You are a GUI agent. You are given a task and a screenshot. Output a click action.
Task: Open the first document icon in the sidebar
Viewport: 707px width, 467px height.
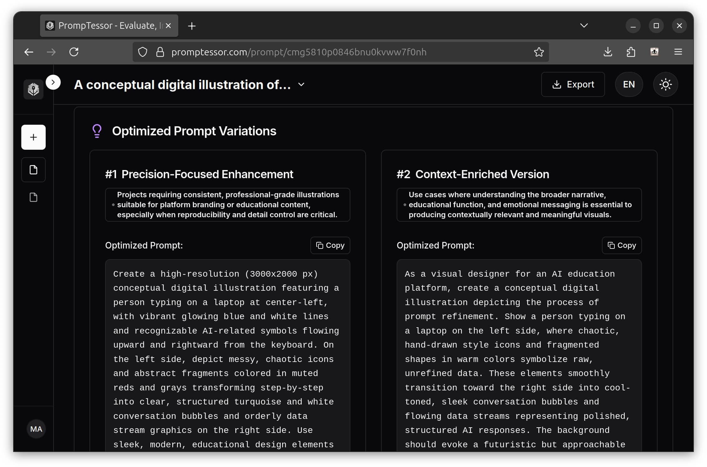33,170
